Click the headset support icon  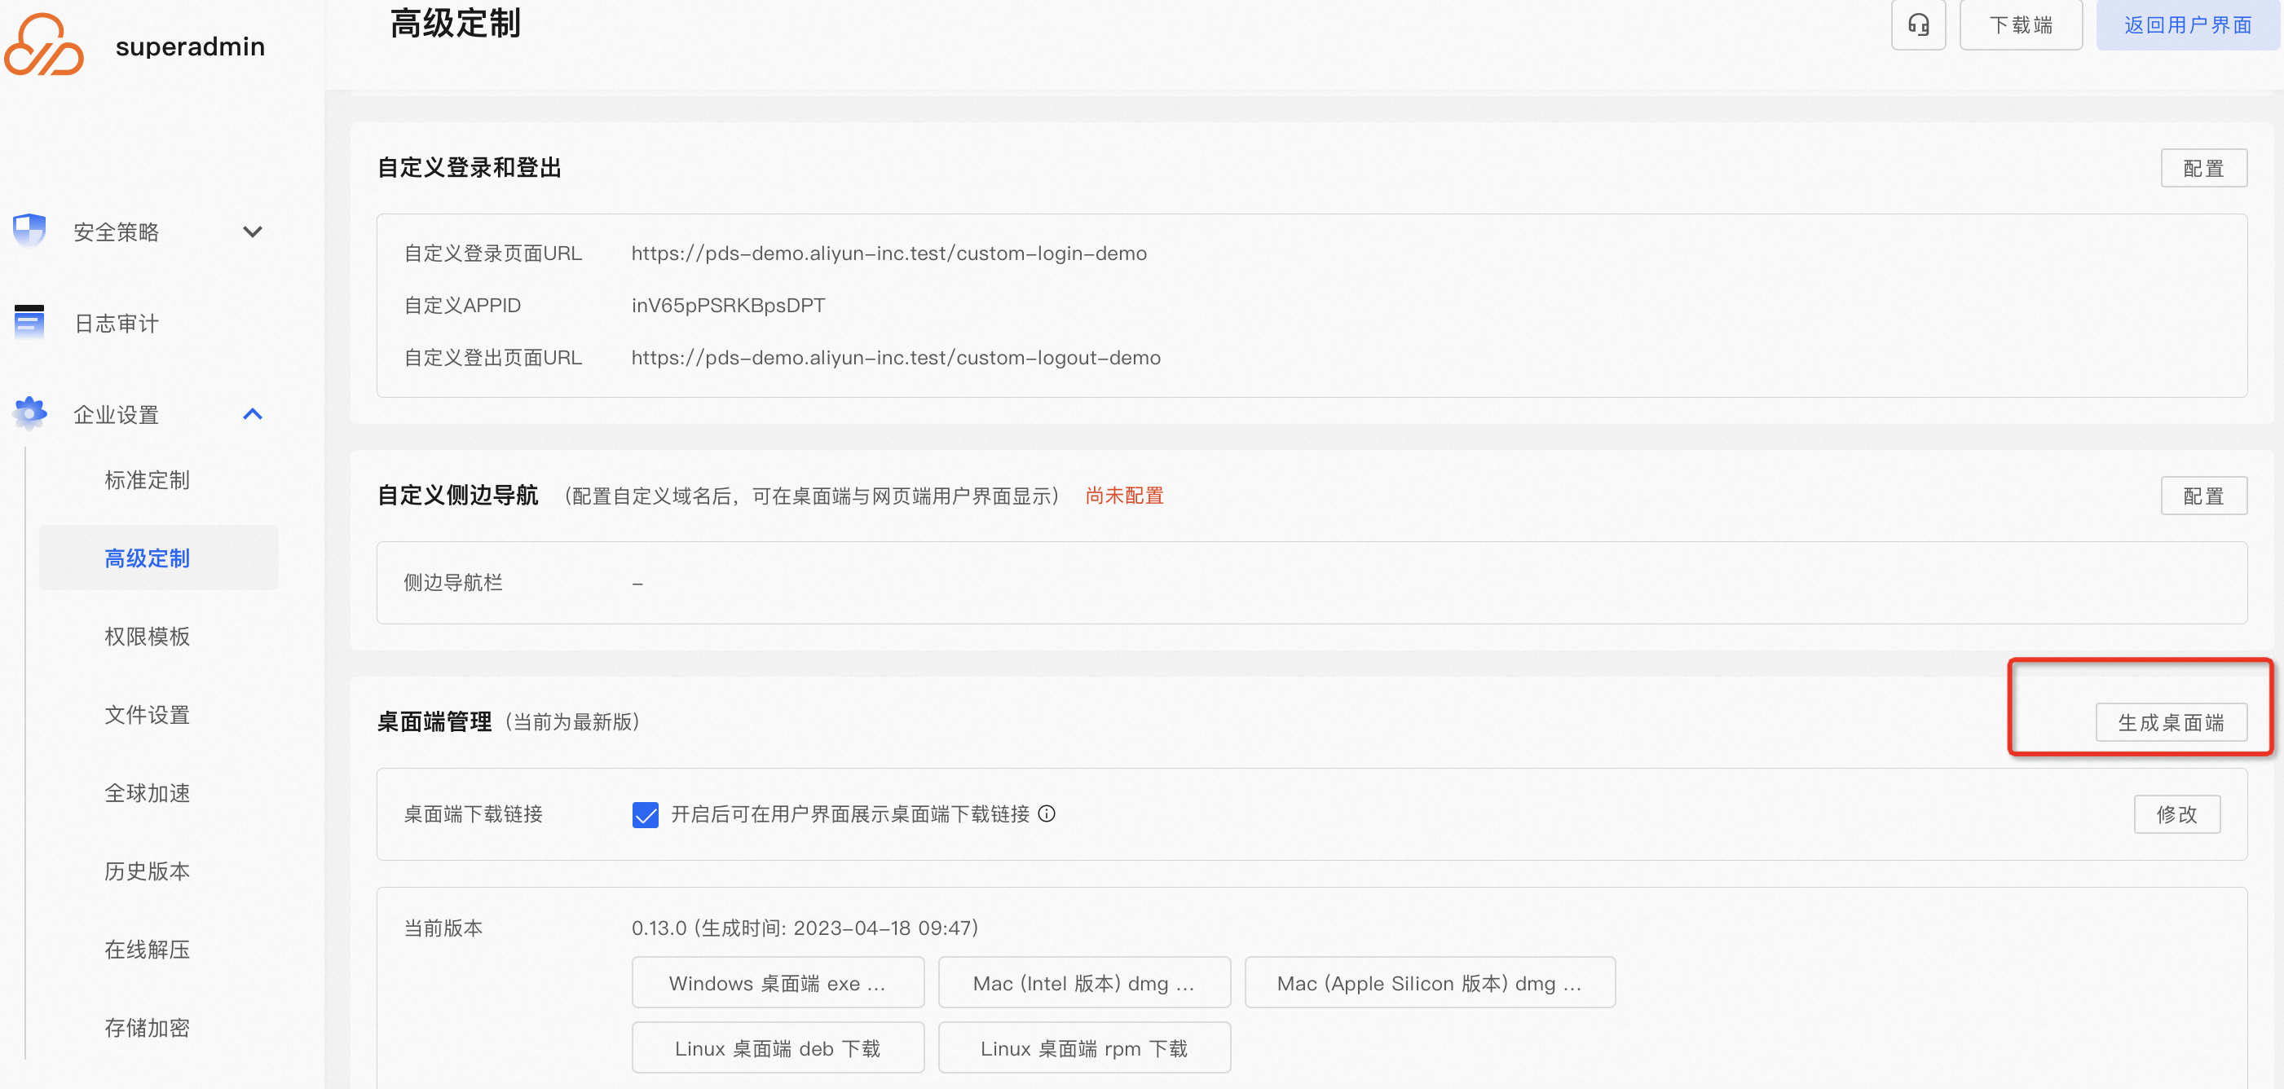(1918, 24)
